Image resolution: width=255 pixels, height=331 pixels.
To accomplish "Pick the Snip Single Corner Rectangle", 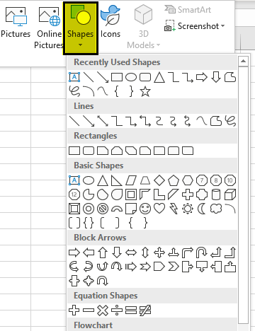I will click(103, 151).
